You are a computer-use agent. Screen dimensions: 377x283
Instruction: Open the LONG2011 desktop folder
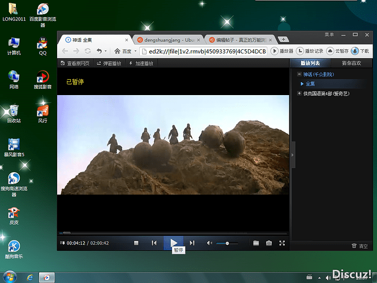click(14, 12)
